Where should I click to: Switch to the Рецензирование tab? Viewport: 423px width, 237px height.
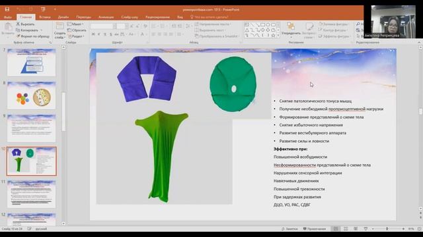(x=157, y=17)
